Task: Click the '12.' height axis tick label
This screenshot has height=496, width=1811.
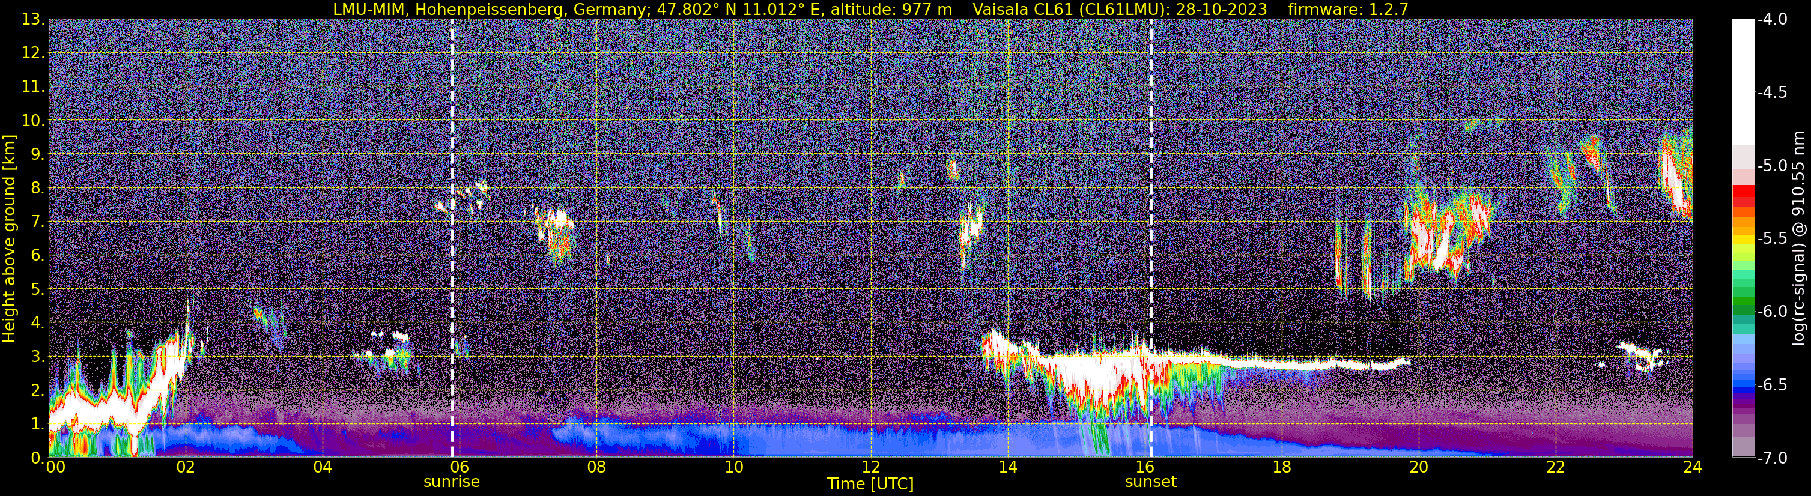Action: 33,53
